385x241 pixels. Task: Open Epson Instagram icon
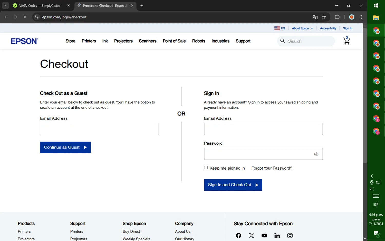point(290,235)
